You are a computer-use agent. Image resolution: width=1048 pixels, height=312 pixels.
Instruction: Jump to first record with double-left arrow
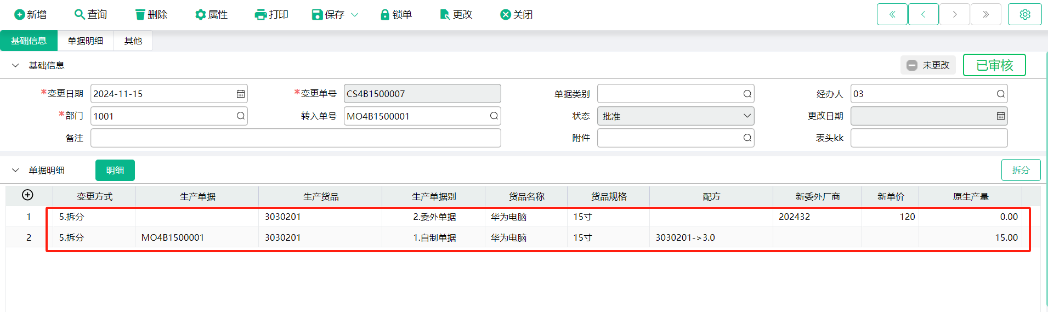(x=892, y=14)
